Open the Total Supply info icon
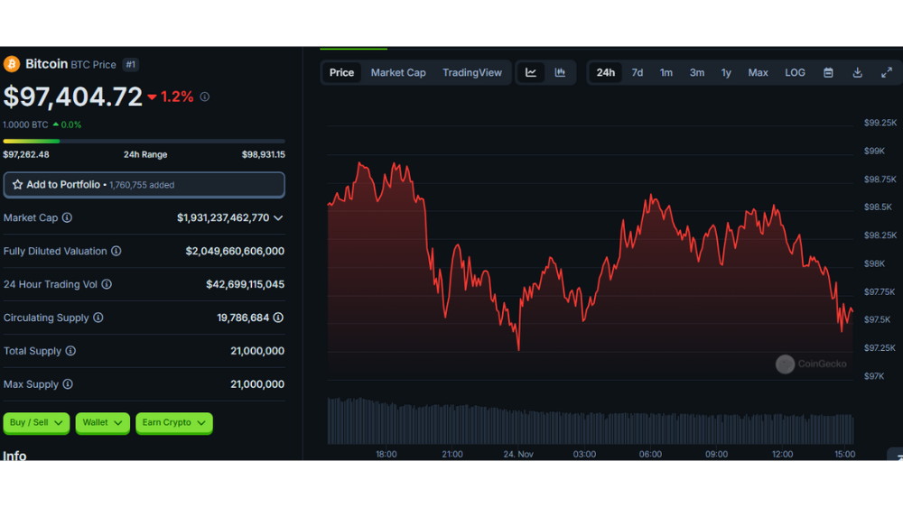Viewport: 903px width, 507px height. (x=70, y=351)
